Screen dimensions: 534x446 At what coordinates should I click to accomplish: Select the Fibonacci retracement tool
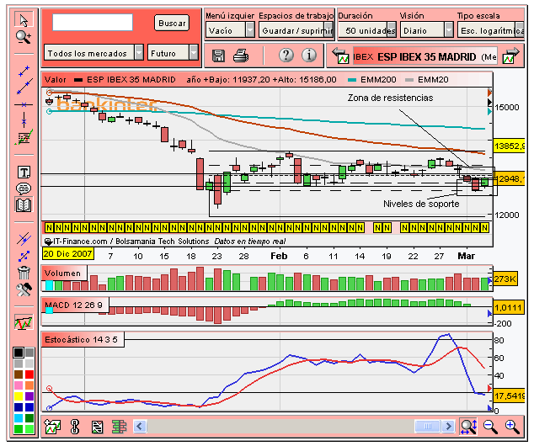tap(24, 137)
